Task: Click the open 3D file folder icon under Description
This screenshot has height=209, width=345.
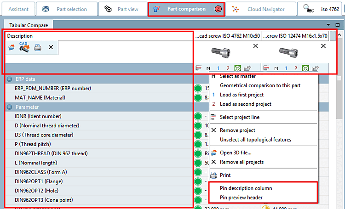Action: [x=11, y=47]
